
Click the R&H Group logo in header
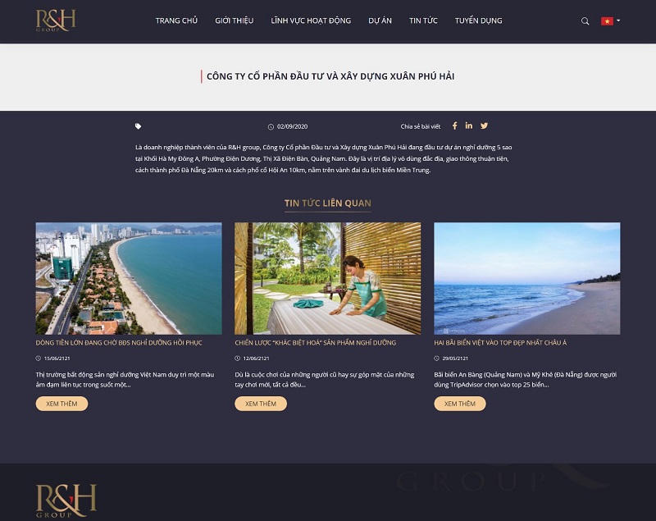(56, 21)
